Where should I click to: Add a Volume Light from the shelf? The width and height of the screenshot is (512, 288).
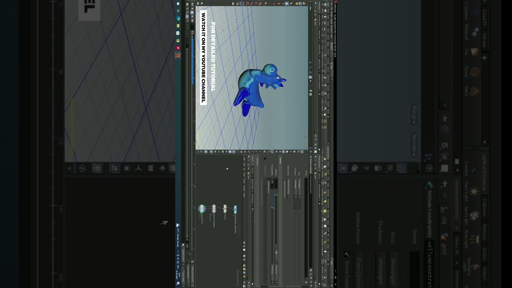(325, 192)
